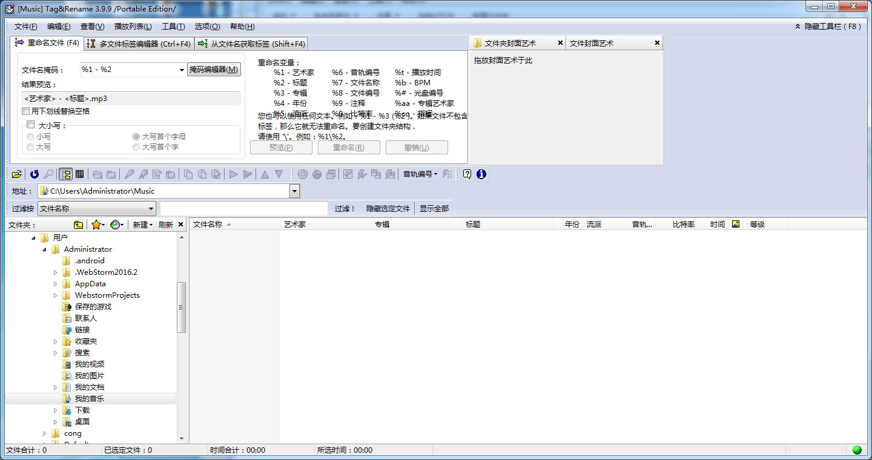Image resolution: width=872 pixels, height=460 pixels.
Task: Click the 掩码编辑器(M) button
Action: pos(214,70)
